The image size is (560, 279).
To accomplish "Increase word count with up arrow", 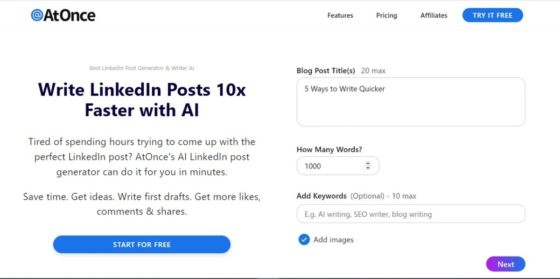I will tap(368, 163).
